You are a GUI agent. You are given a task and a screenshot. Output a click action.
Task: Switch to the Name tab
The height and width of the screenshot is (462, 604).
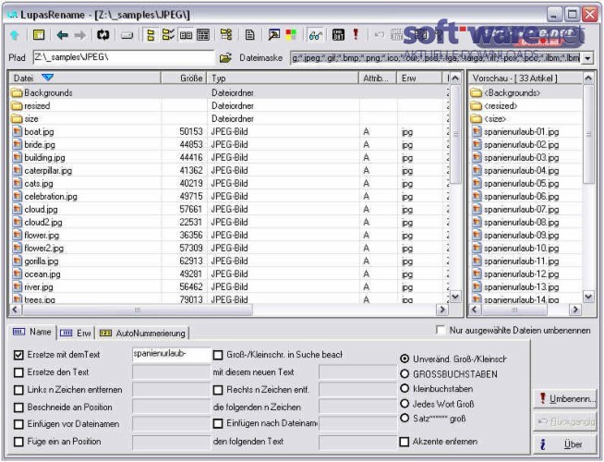point(32,332)
